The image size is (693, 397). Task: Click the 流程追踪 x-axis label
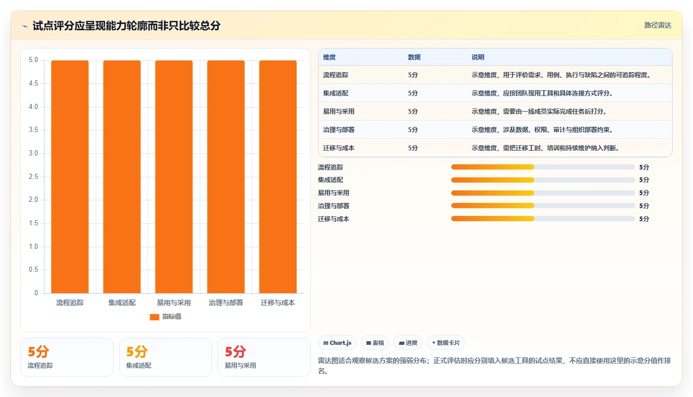70,303
